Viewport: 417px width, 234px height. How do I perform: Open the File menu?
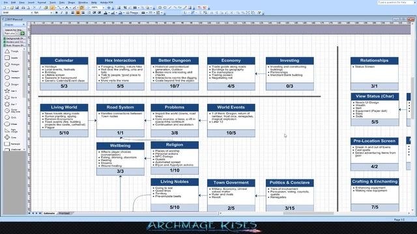pyautogui.click(x=5, y=3)
